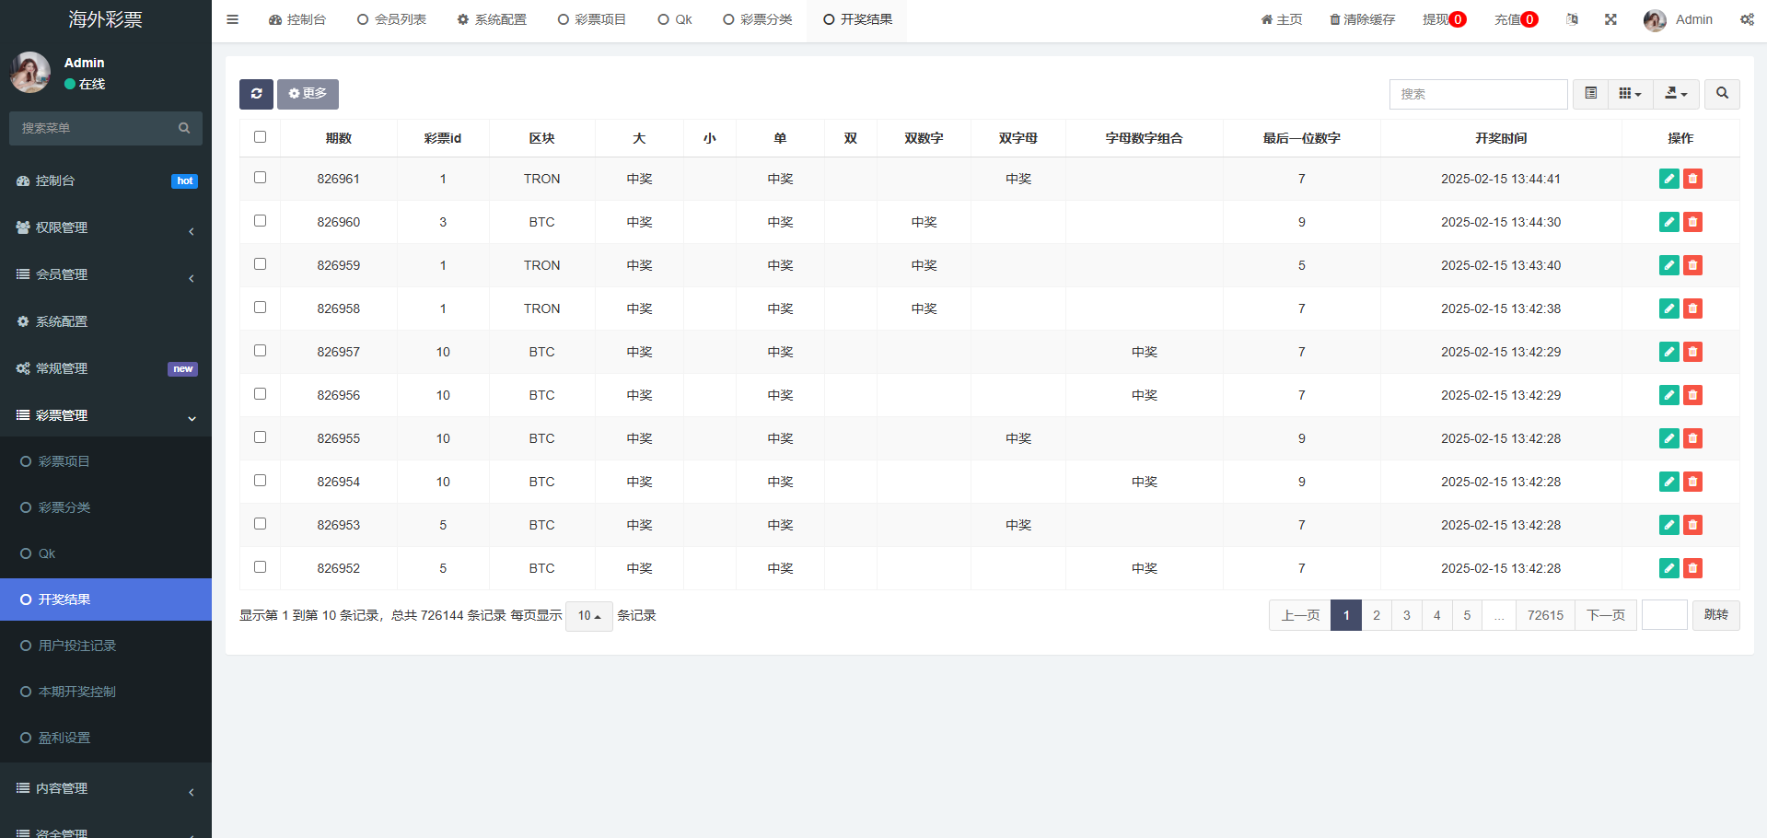Image resolution: width=1767 pixels, height=838 pixels.
Task: Edit the record for period 826961
Action: pyautogui.click(x=1668, y=179)
